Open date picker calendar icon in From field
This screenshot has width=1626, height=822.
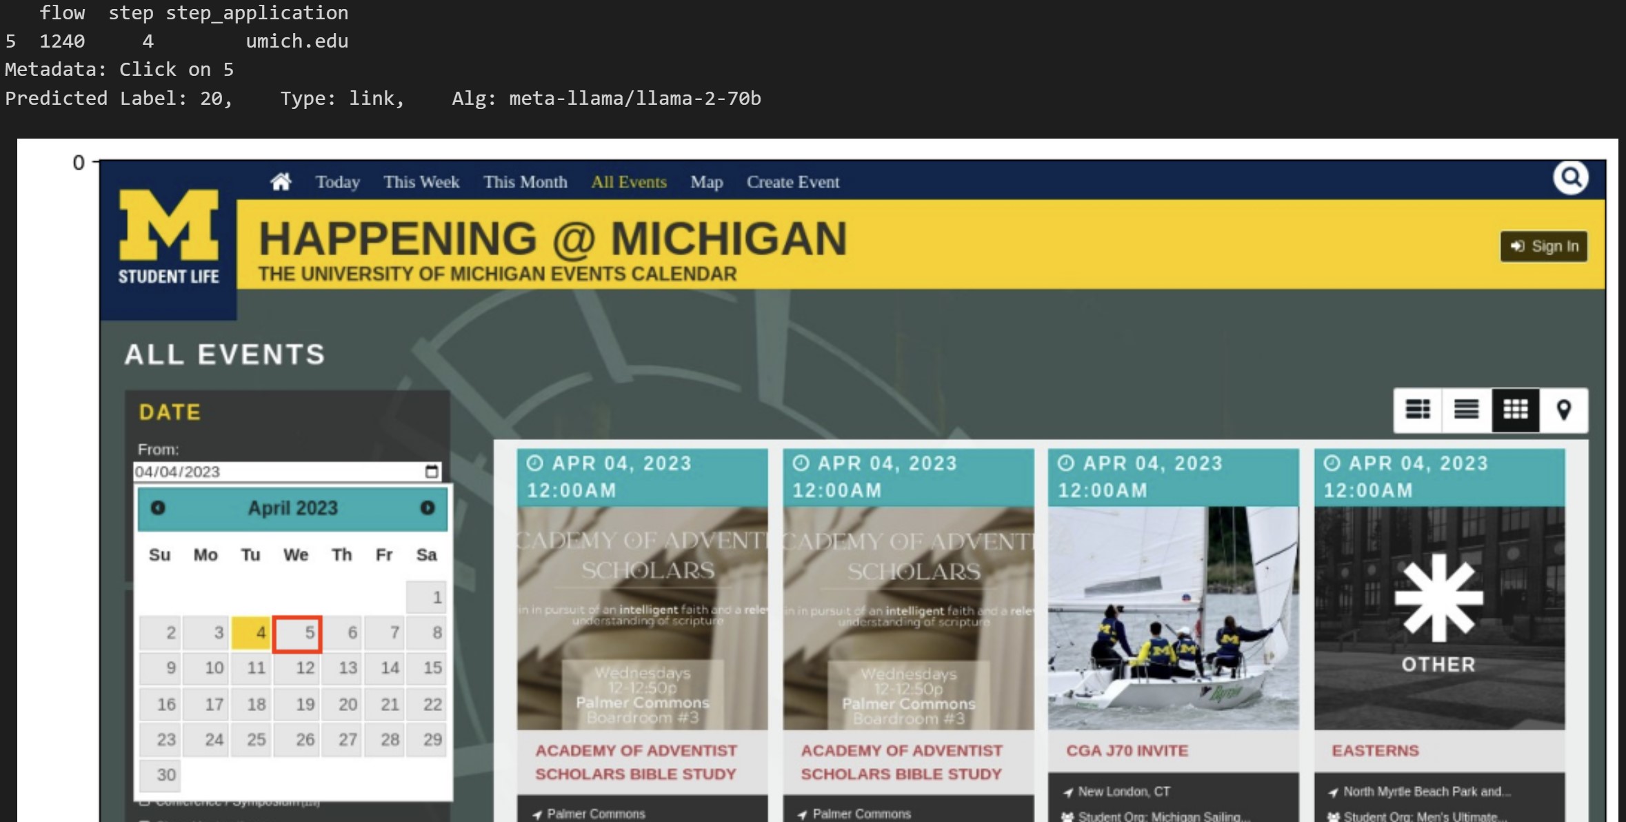pyautogui.click(x=432, y=472)
